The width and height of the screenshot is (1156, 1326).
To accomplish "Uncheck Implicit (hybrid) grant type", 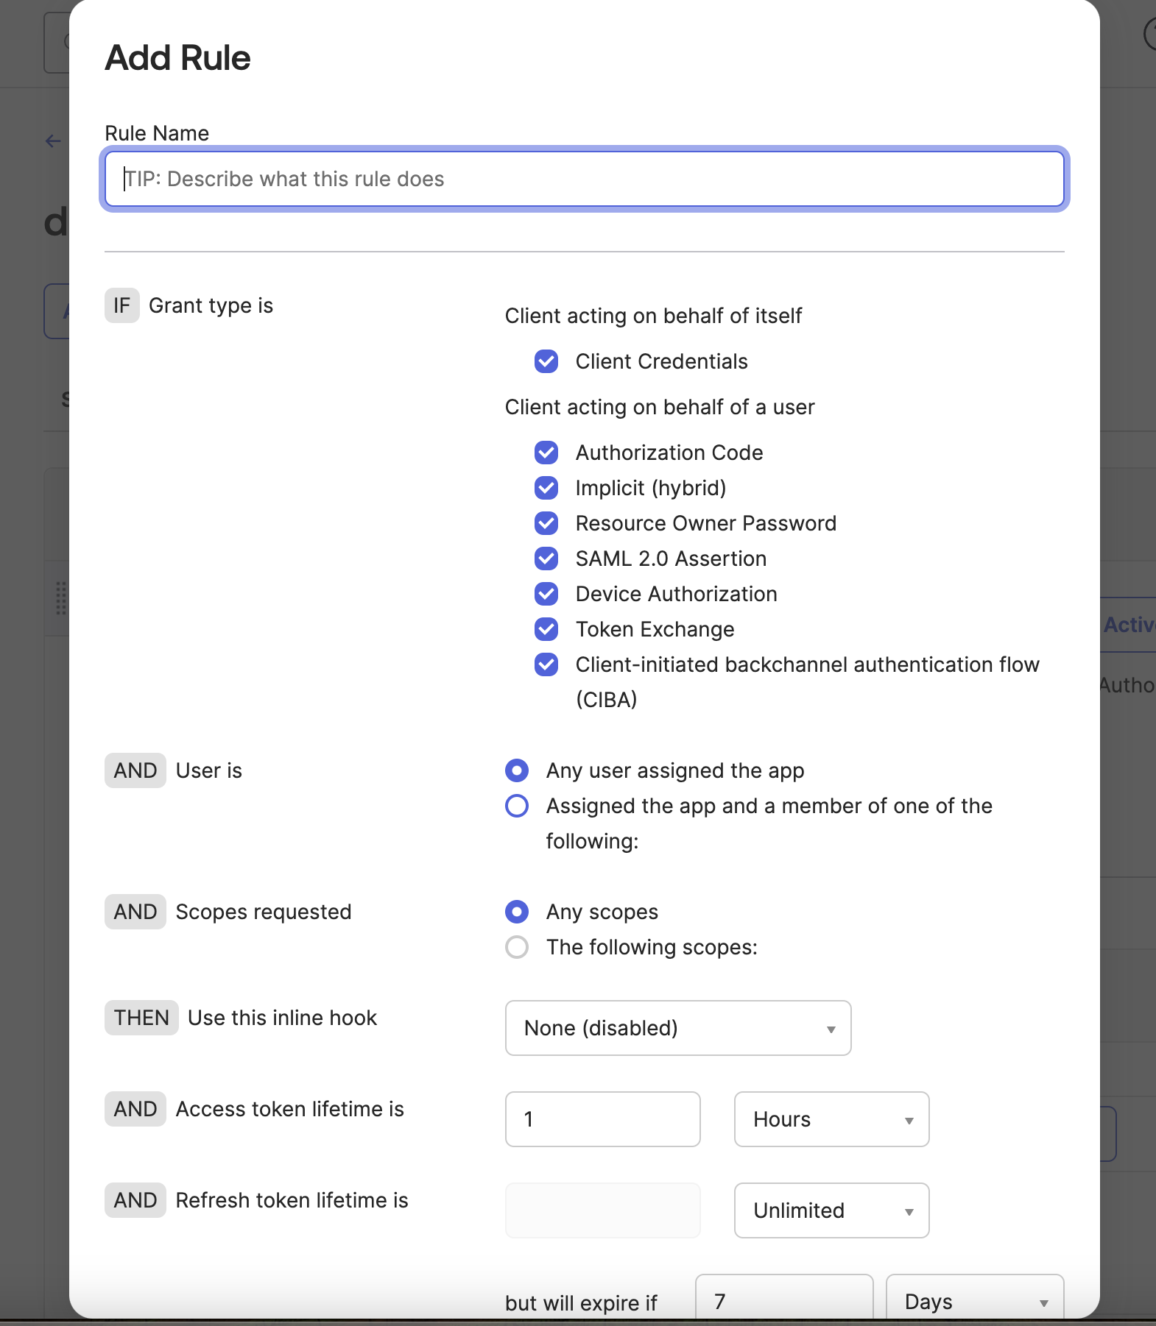I will (x=546, y=488).
